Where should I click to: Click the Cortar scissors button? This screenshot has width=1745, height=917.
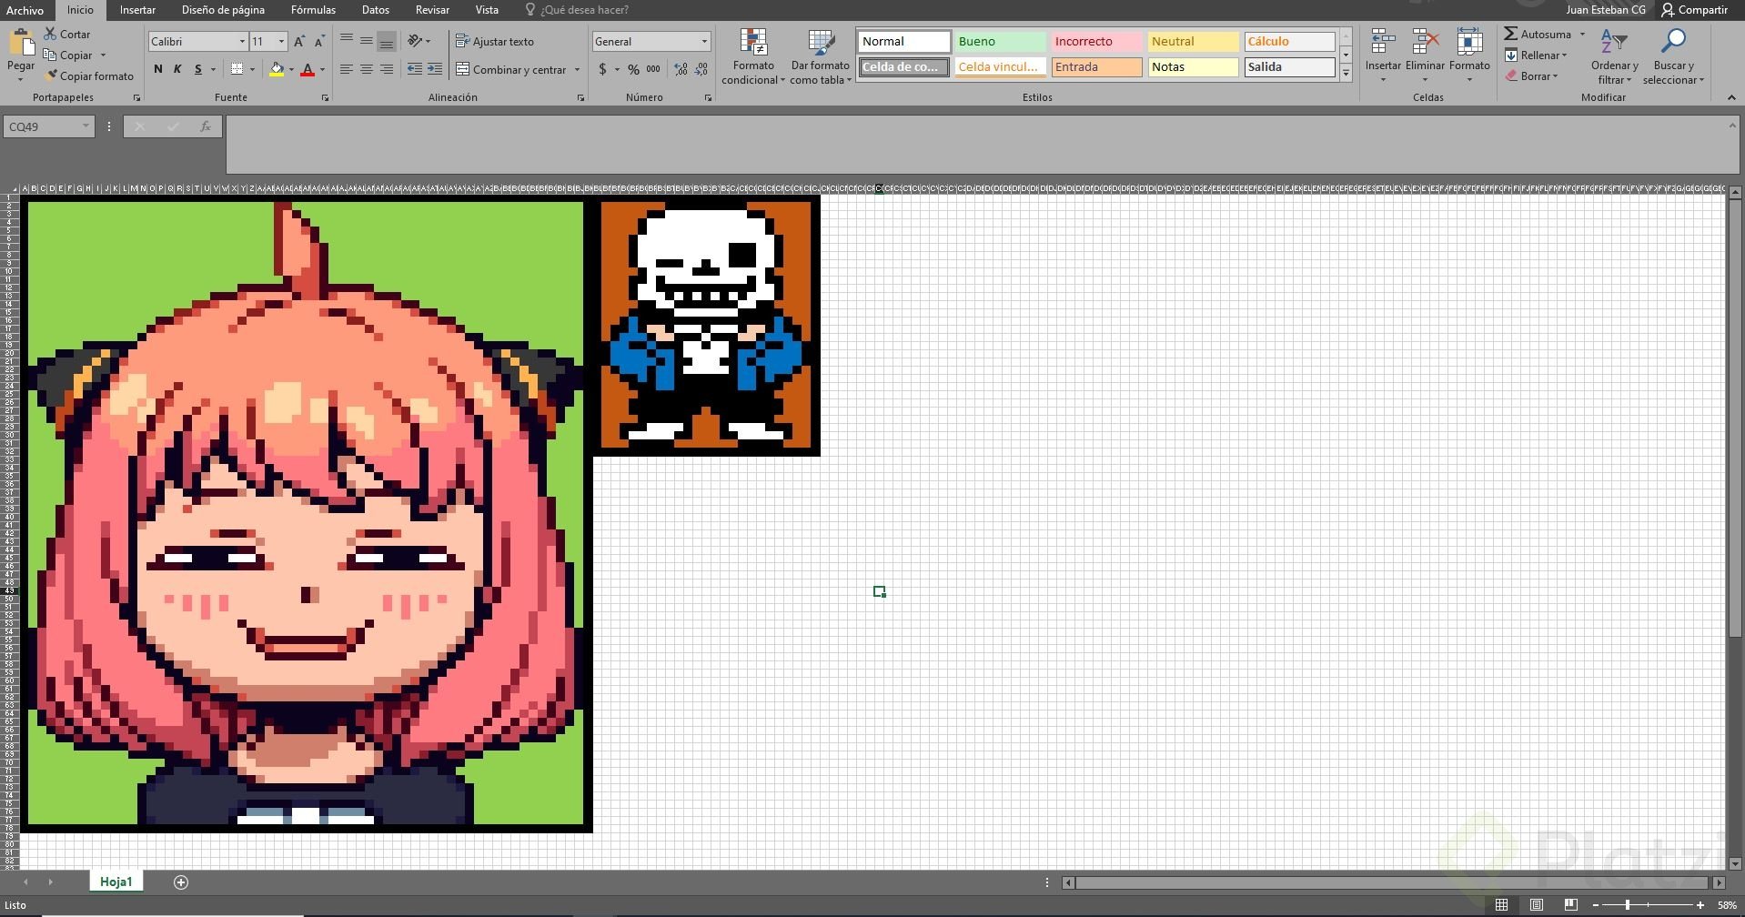coord(67,35)
